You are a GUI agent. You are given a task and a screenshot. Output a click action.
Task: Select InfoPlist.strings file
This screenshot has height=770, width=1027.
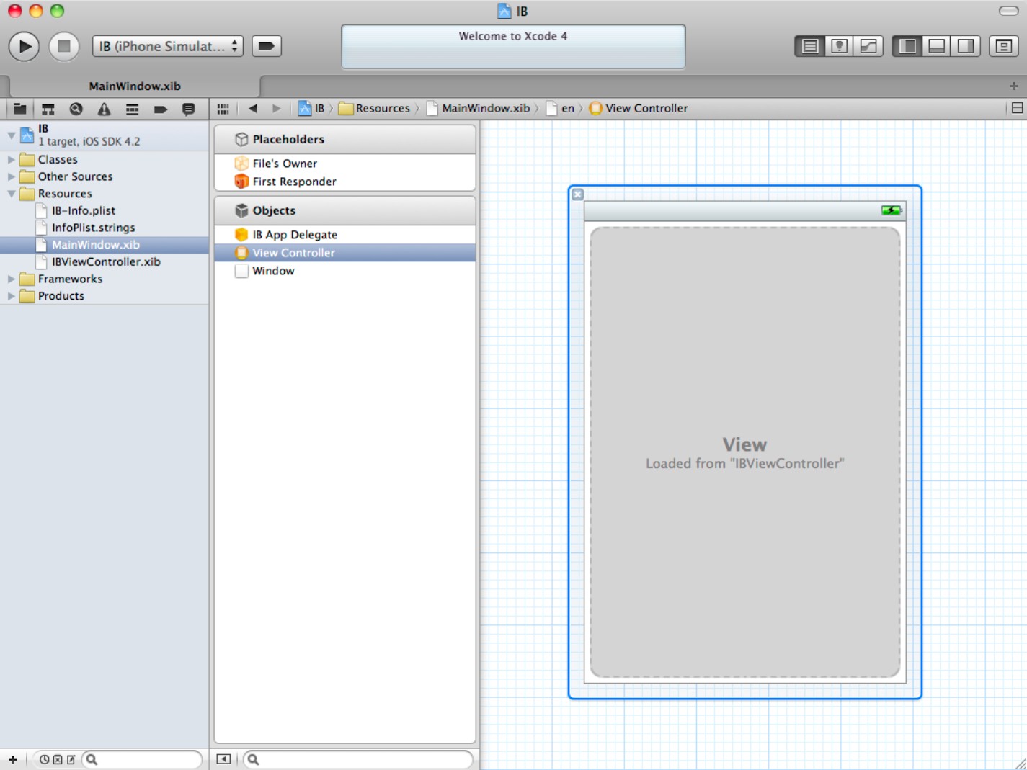pos(105,228)
